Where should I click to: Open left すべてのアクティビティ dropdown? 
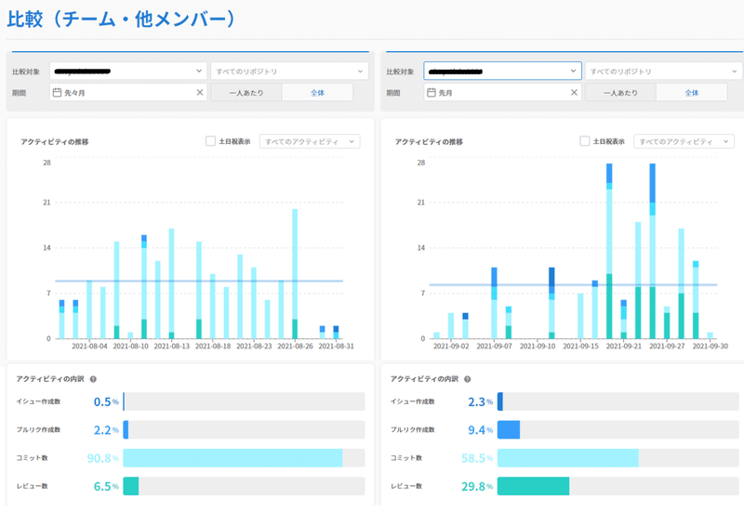[310, 141]
